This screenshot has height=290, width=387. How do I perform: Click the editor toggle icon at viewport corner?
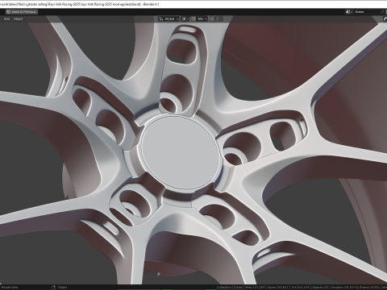(x=385, y=19)
